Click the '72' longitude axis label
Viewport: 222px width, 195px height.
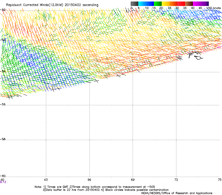[176, 180]
